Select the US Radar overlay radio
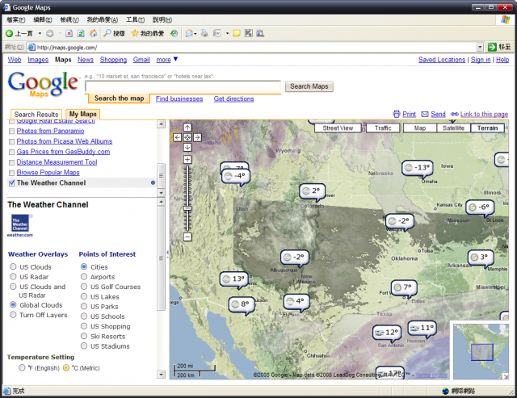 pos(13,276)
